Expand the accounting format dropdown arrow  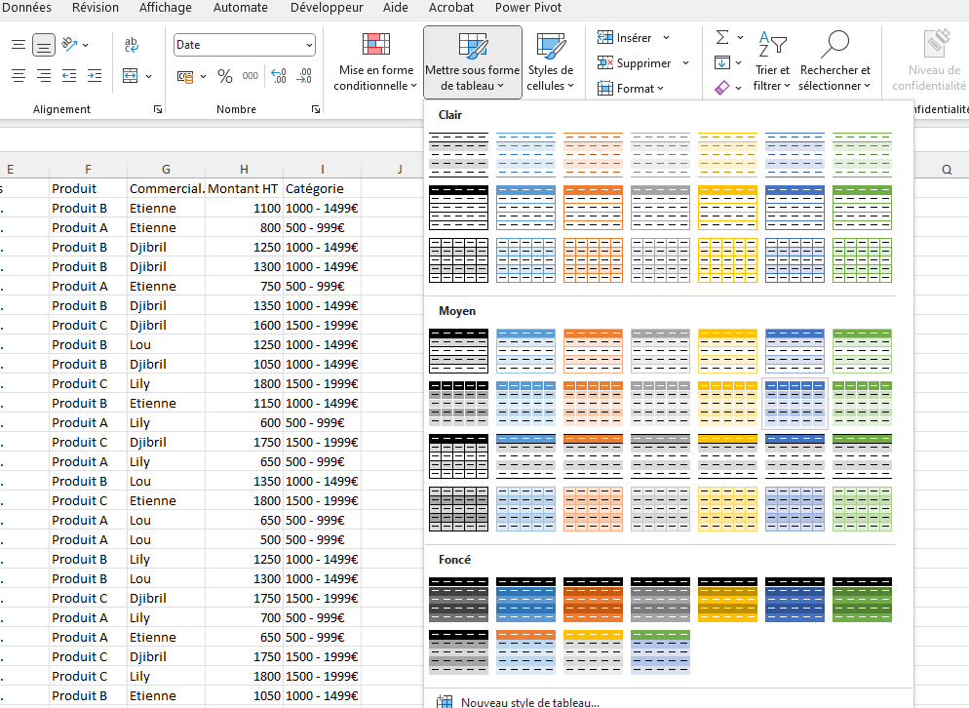pyautogui.click(x=204, y=77)
